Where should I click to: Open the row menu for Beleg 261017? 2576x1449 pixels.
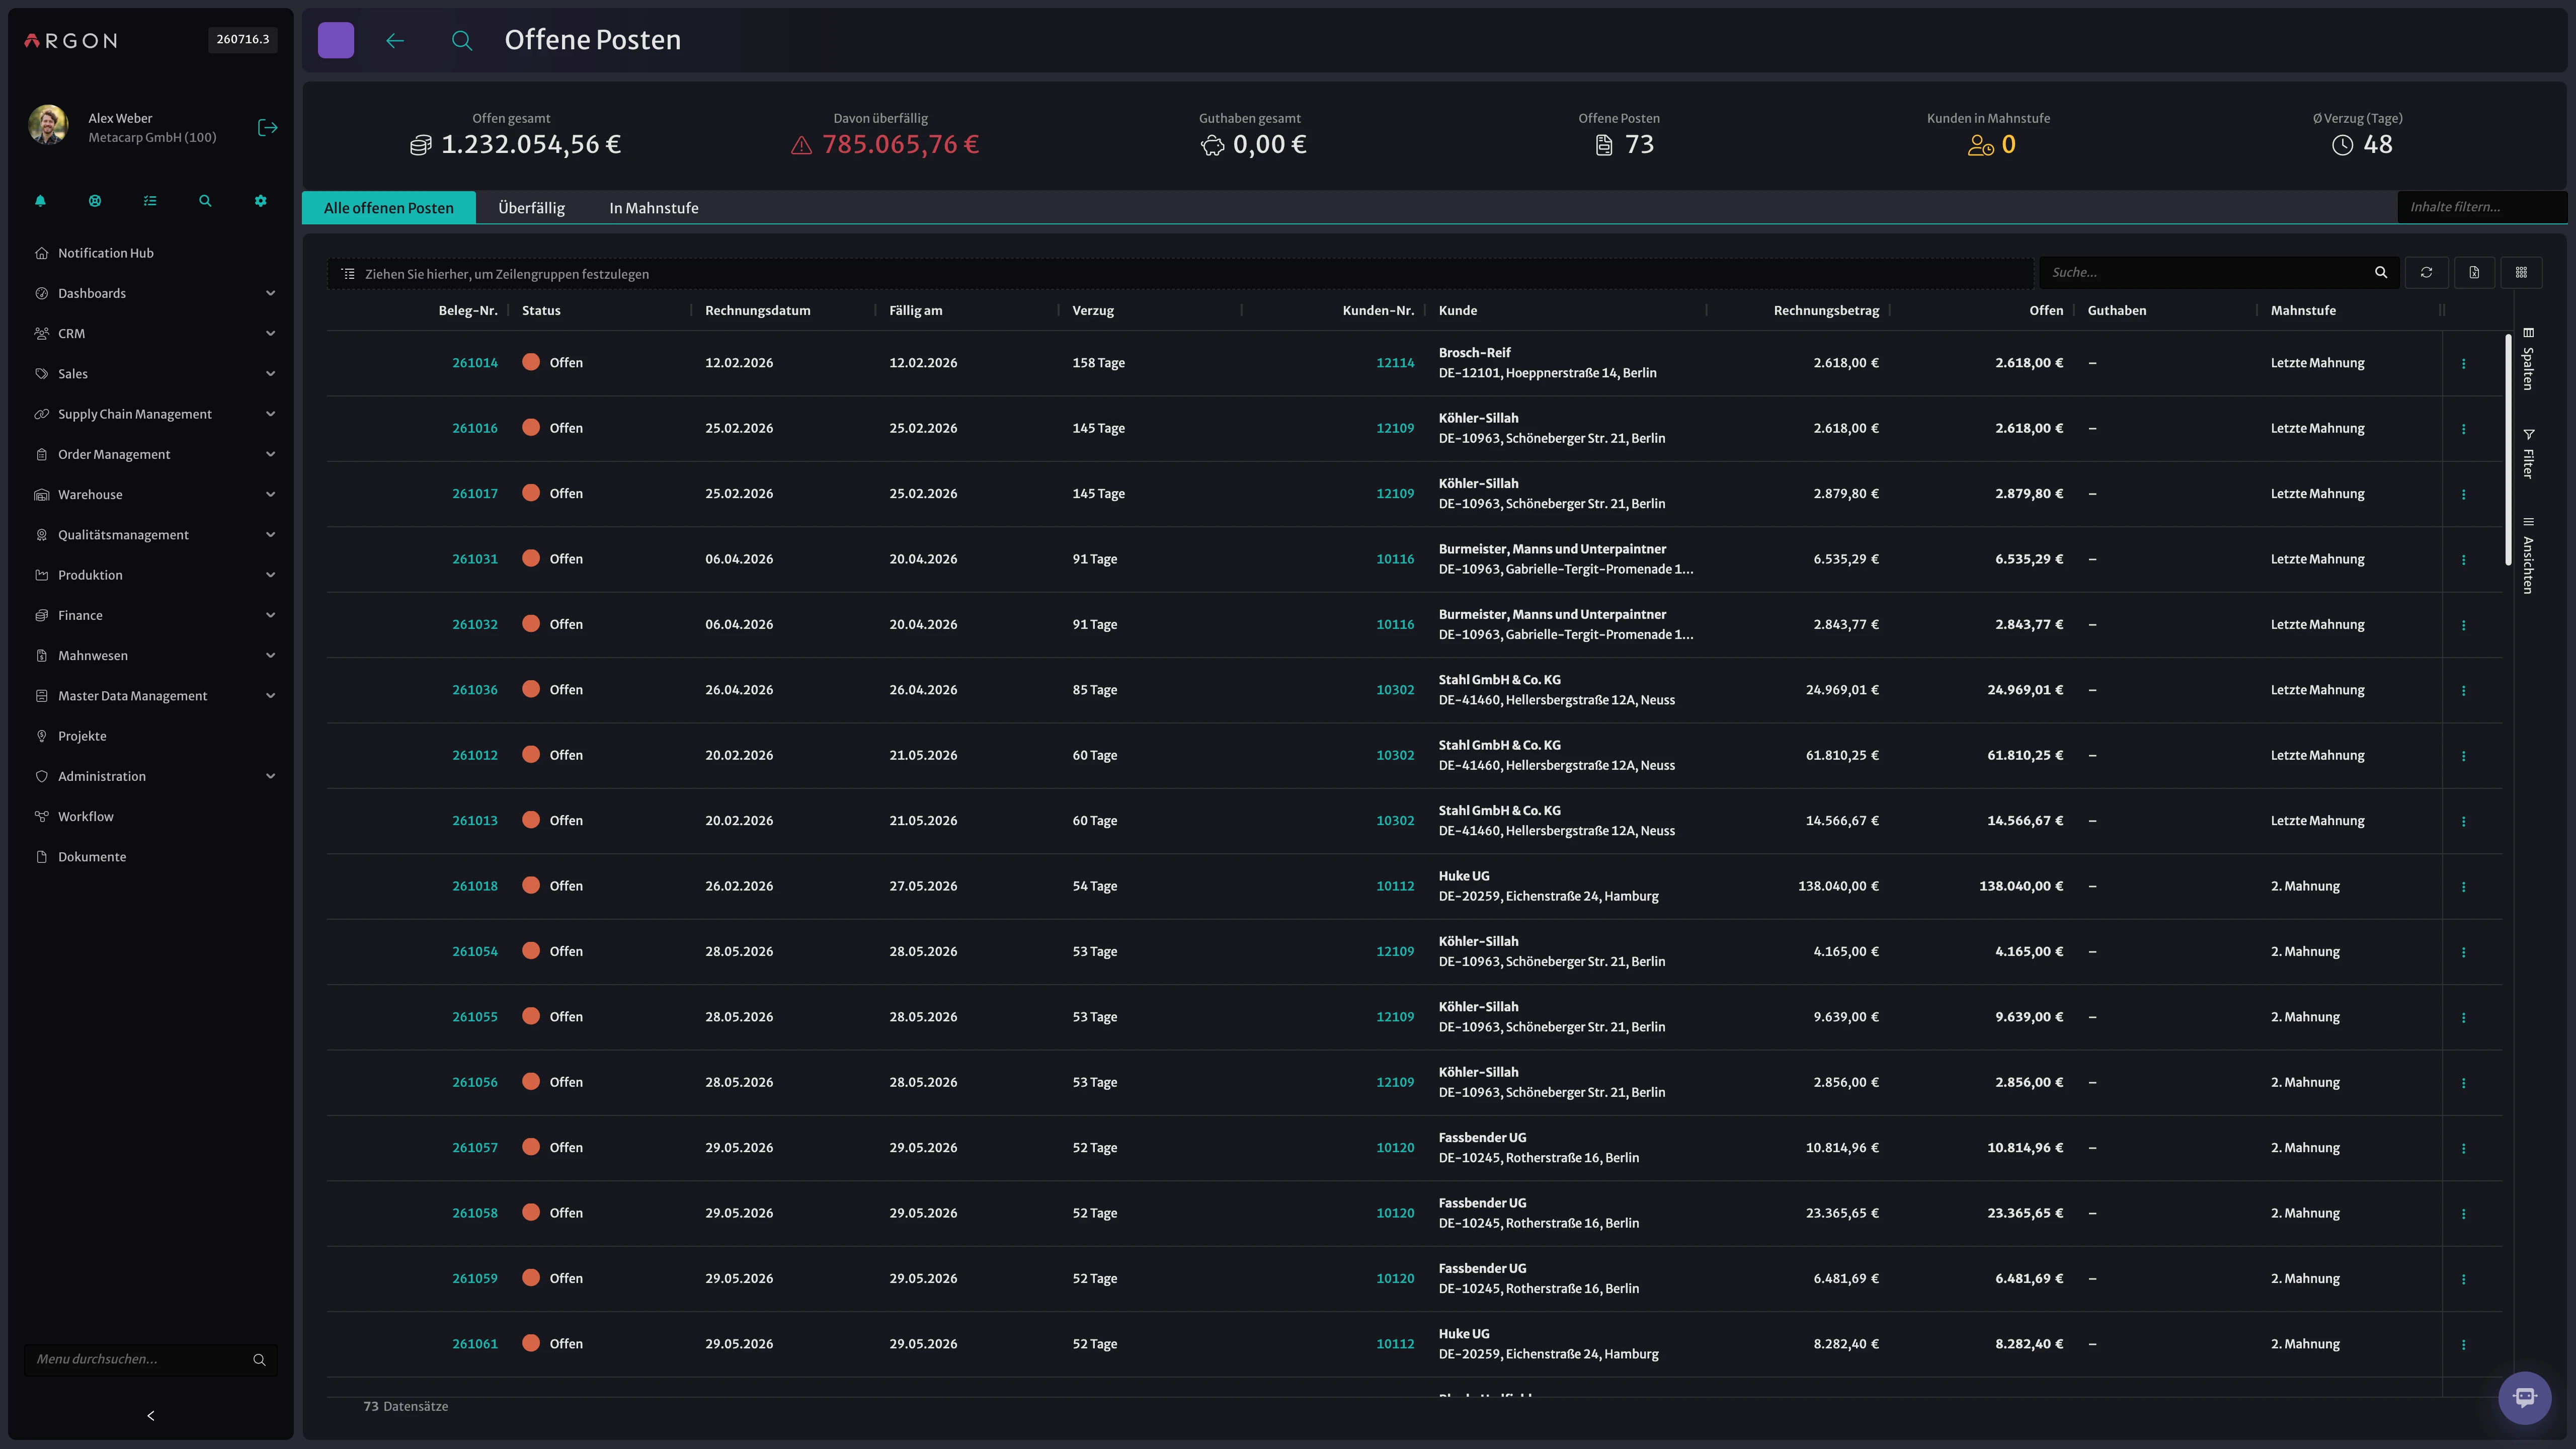click(2463, 494)
